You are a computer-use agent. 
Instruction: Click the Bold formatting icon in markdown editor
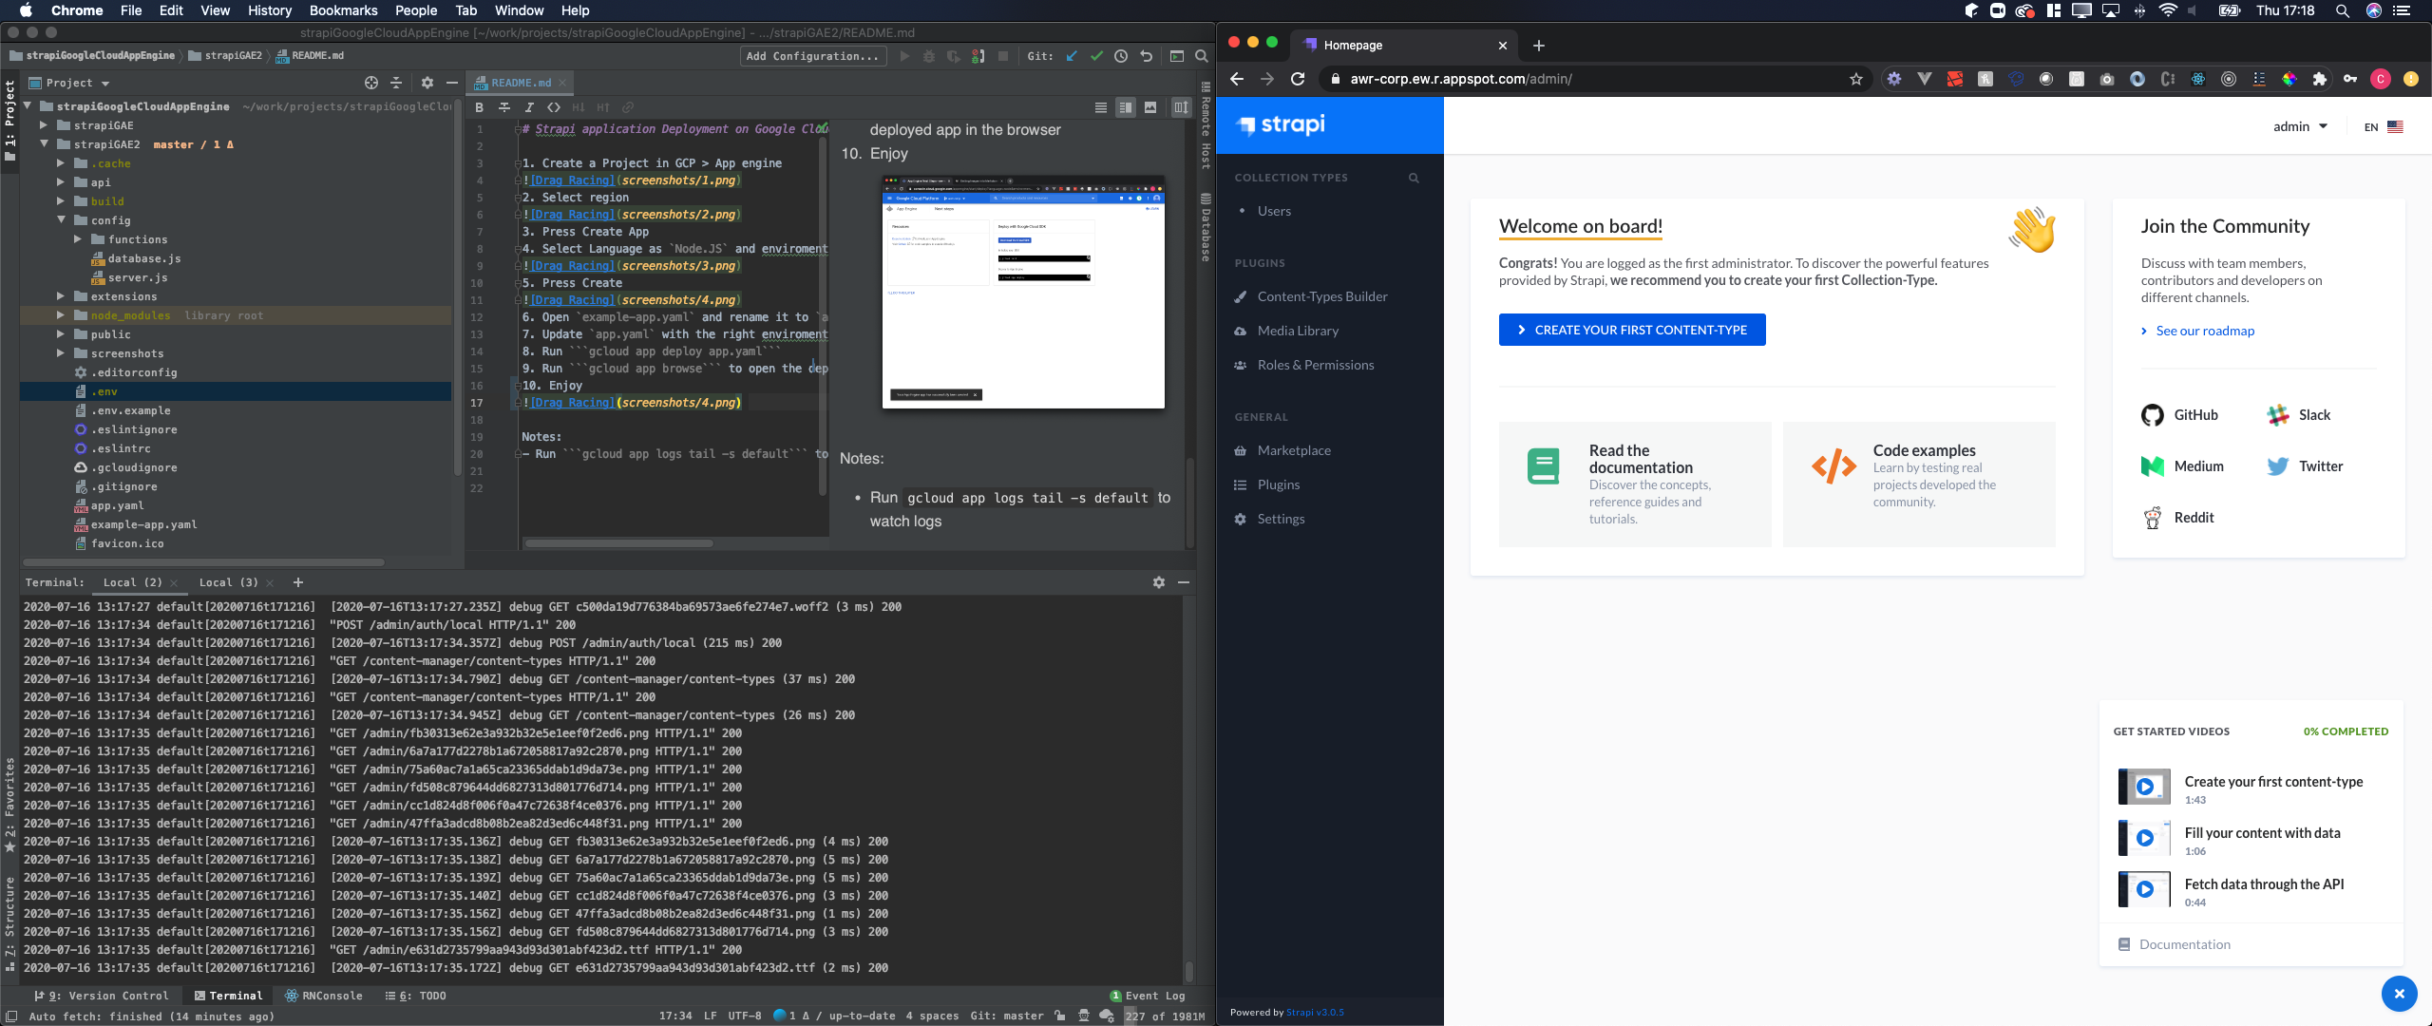pyautogui.click(x=480, y=107)
